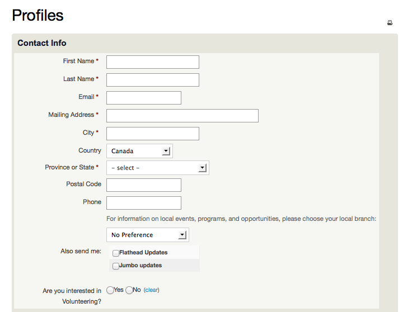Focus the City text box
Viewport: 412px width, 312px height.
[153, 134]
